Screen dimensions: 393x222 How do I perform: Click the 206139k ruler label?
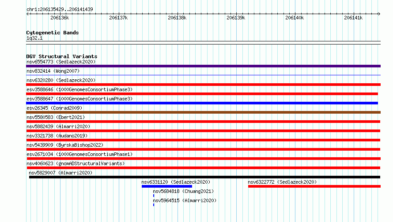[236, 18]
